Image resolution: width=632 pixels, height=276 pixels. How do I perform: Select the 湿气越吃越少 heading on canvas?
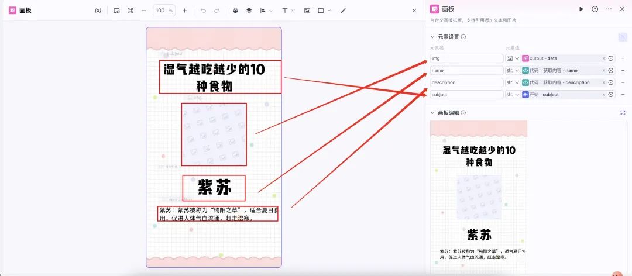click(214, 77)
